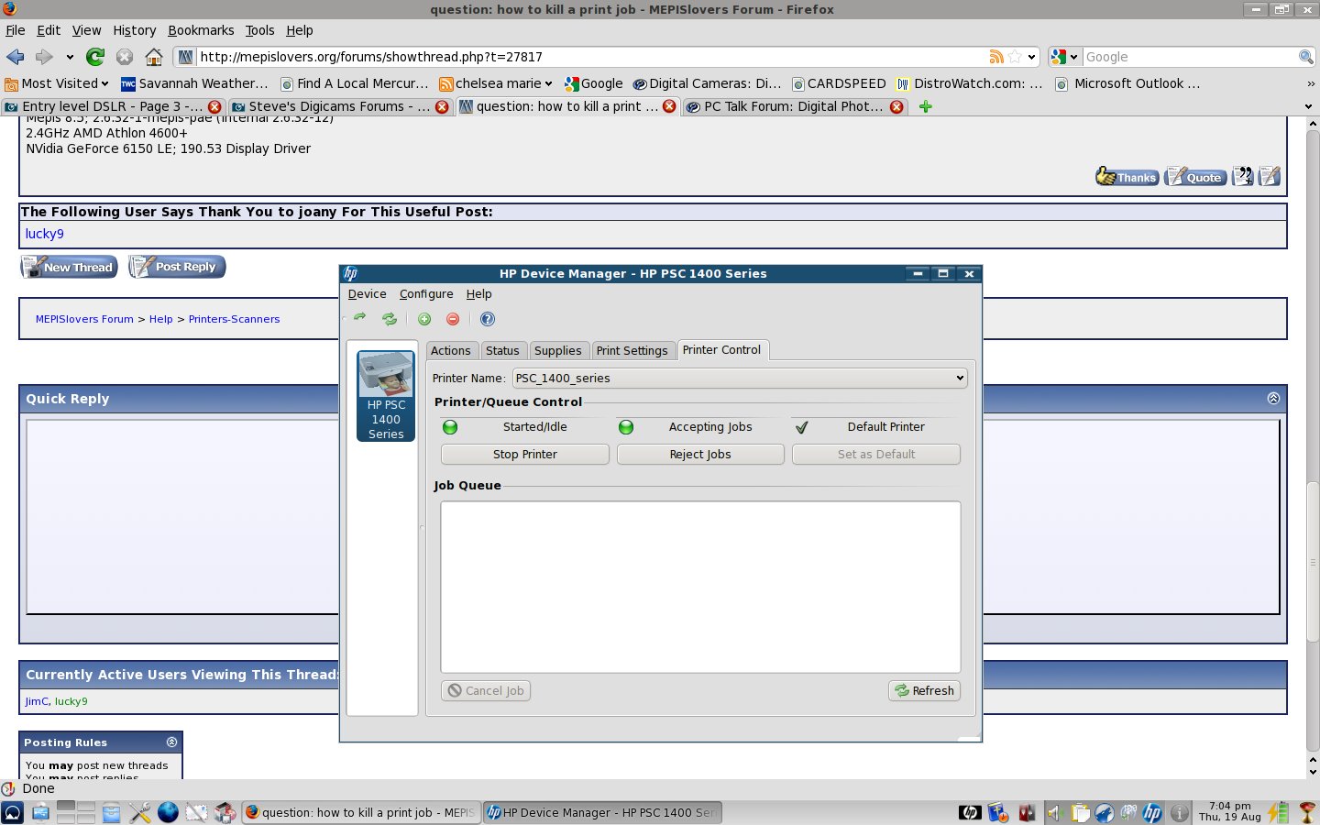Select the Printer Control tab
1320x825 pixels.
[x=722, y=349]
